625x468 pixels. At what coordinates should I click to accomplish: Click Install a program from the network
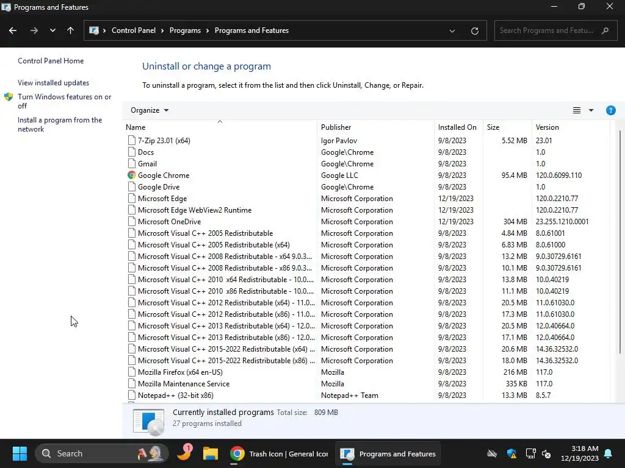60,124
